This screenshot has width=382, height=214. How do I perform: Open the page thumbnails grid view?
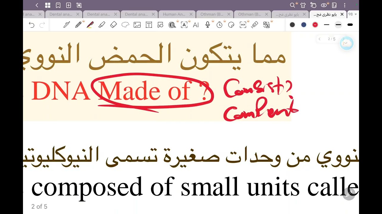47,5
